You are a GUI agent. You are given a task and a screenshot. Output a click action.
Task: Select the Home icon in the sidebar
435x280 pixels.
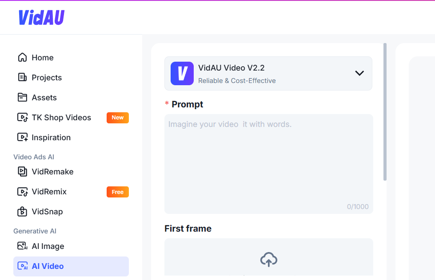pyautogui.click(x=23, y=57)
